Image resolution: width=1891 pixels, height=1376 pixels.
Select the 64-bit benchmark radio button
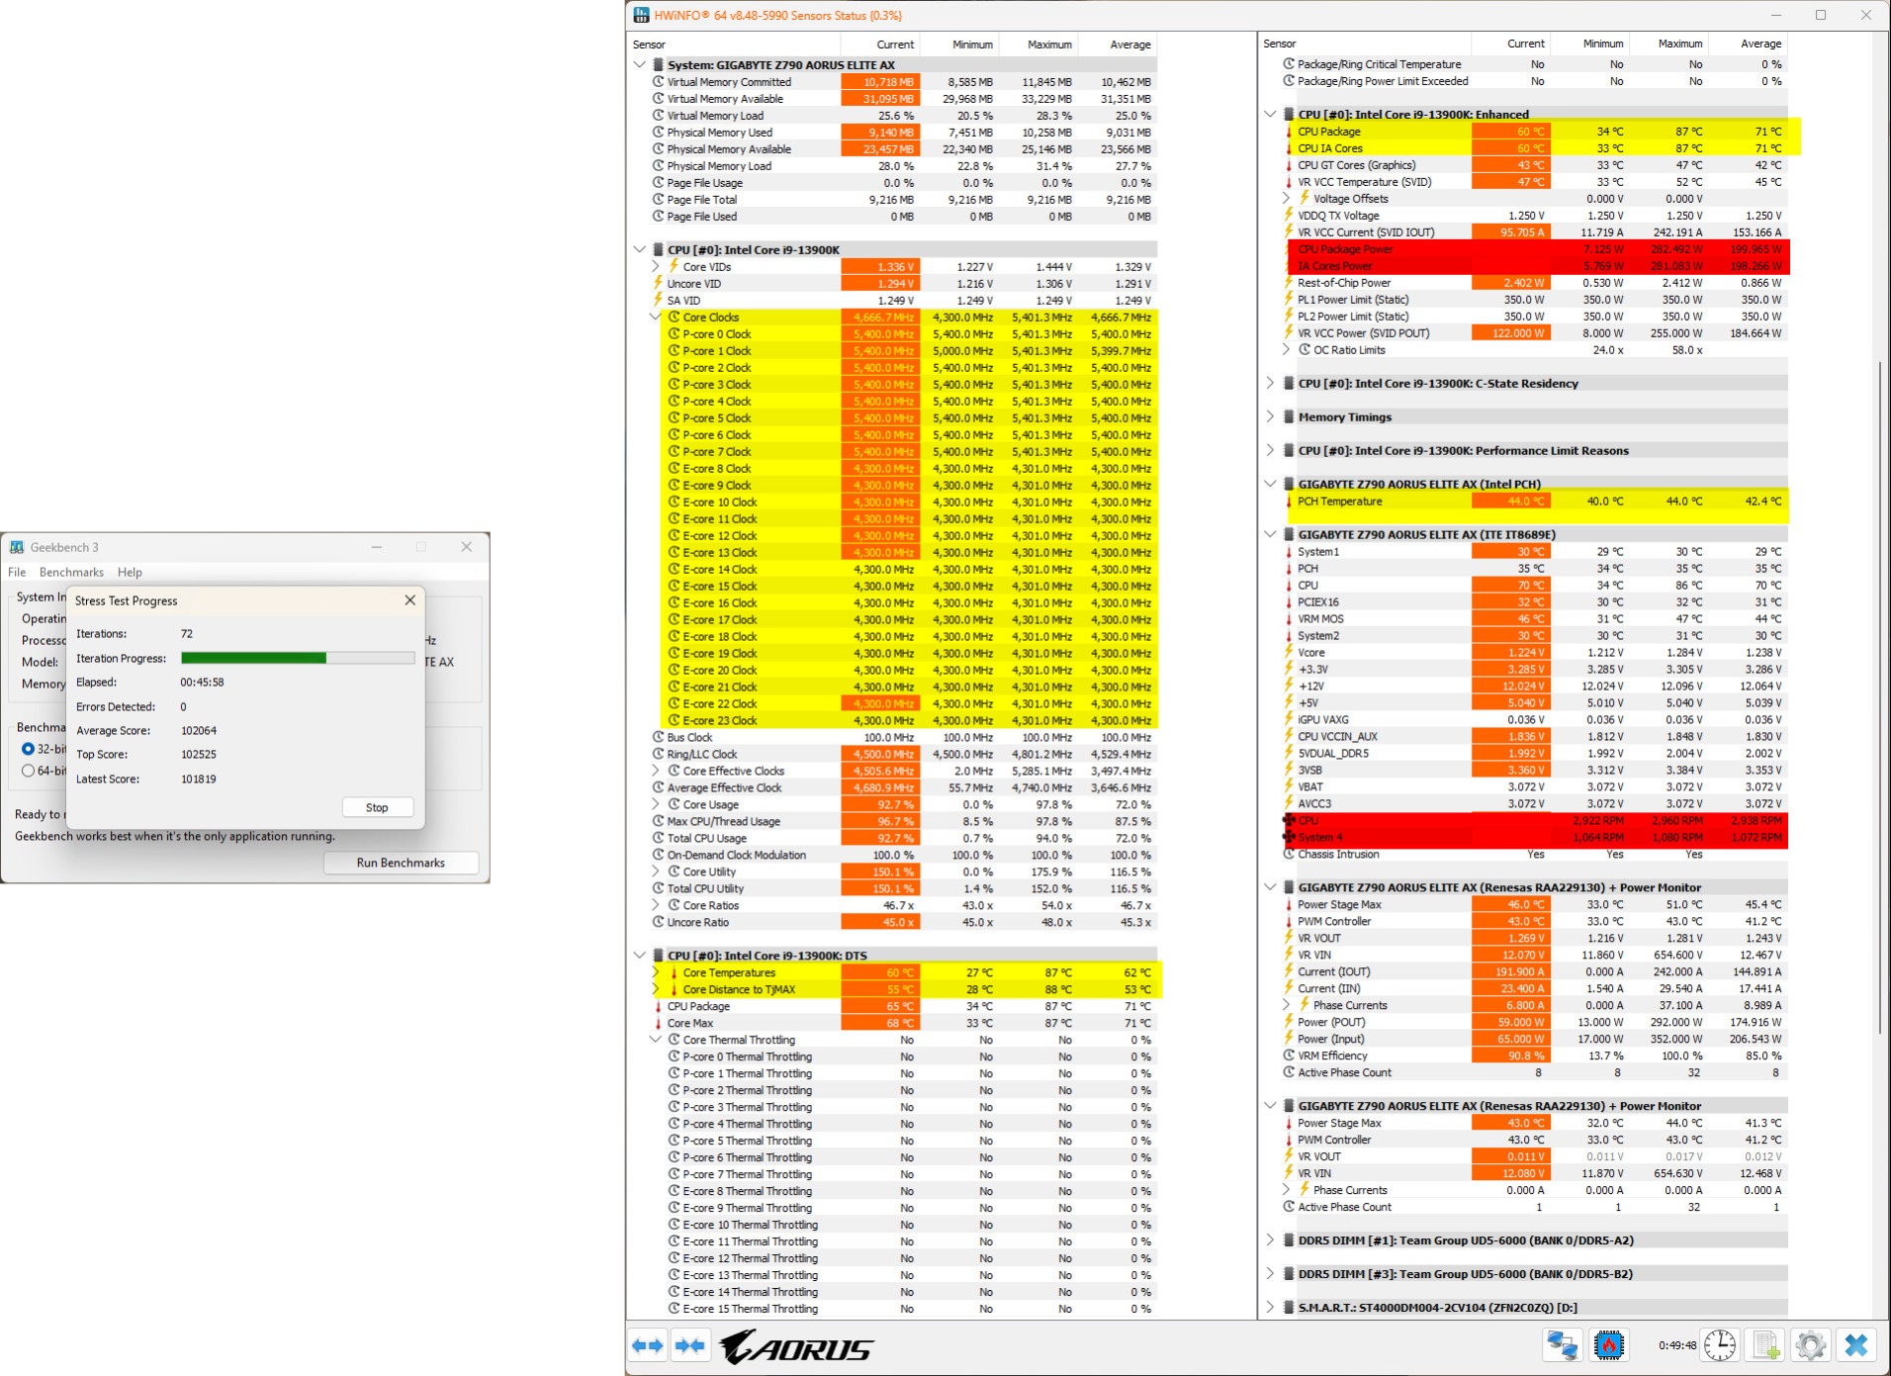(28, 771)
